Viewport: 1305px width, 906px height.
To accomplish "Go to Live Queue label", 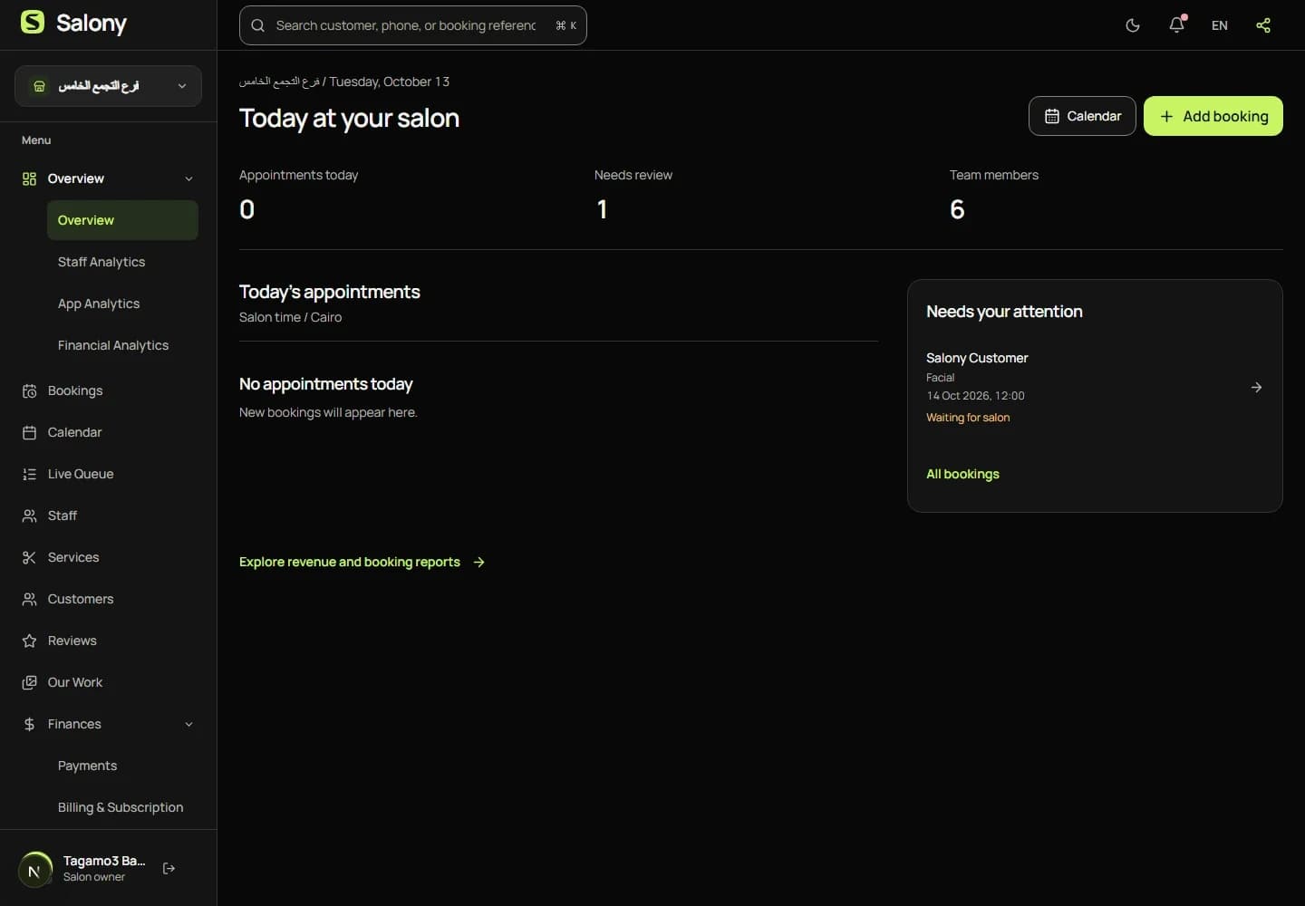I will click(81, 474).
